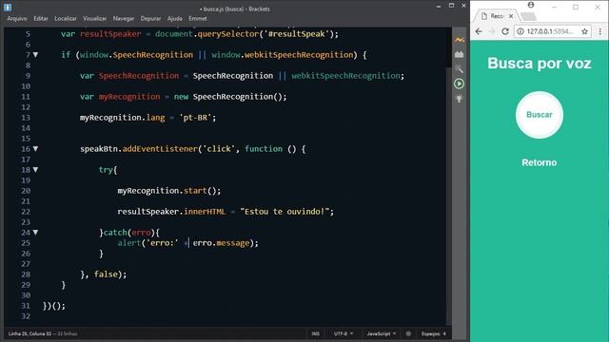The image size is (609, 342).
Task: Click the cursor position status text
Action: click(29, 333)
